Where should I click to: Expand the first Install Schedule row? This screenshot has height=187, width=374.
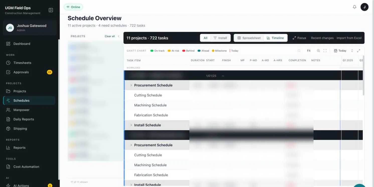(x=131, y=125)
